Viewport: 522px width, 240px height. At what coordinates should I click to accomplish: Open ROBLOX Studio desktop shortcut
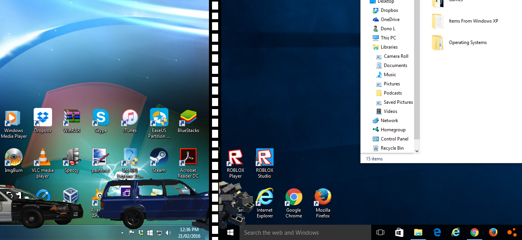coord(264,163)
